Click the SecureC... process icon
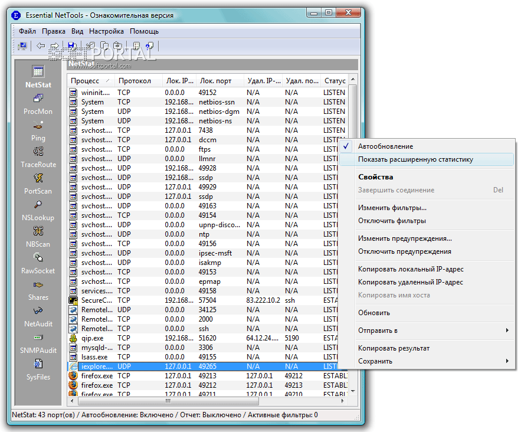The width and height of the screenshot is (518, 432). click(x=73, y=300)
